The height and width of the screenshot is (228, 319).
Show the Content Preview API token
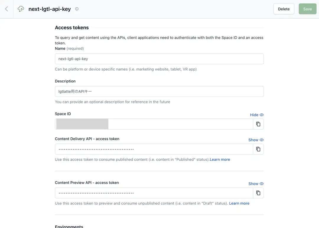pyautogui.click(x=256, y=184)
